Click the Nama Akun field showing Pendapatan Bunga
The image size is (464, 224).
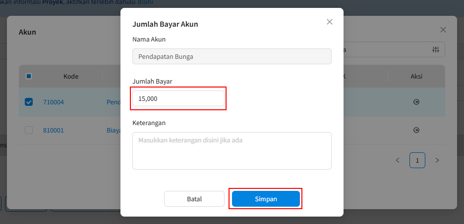232,56
